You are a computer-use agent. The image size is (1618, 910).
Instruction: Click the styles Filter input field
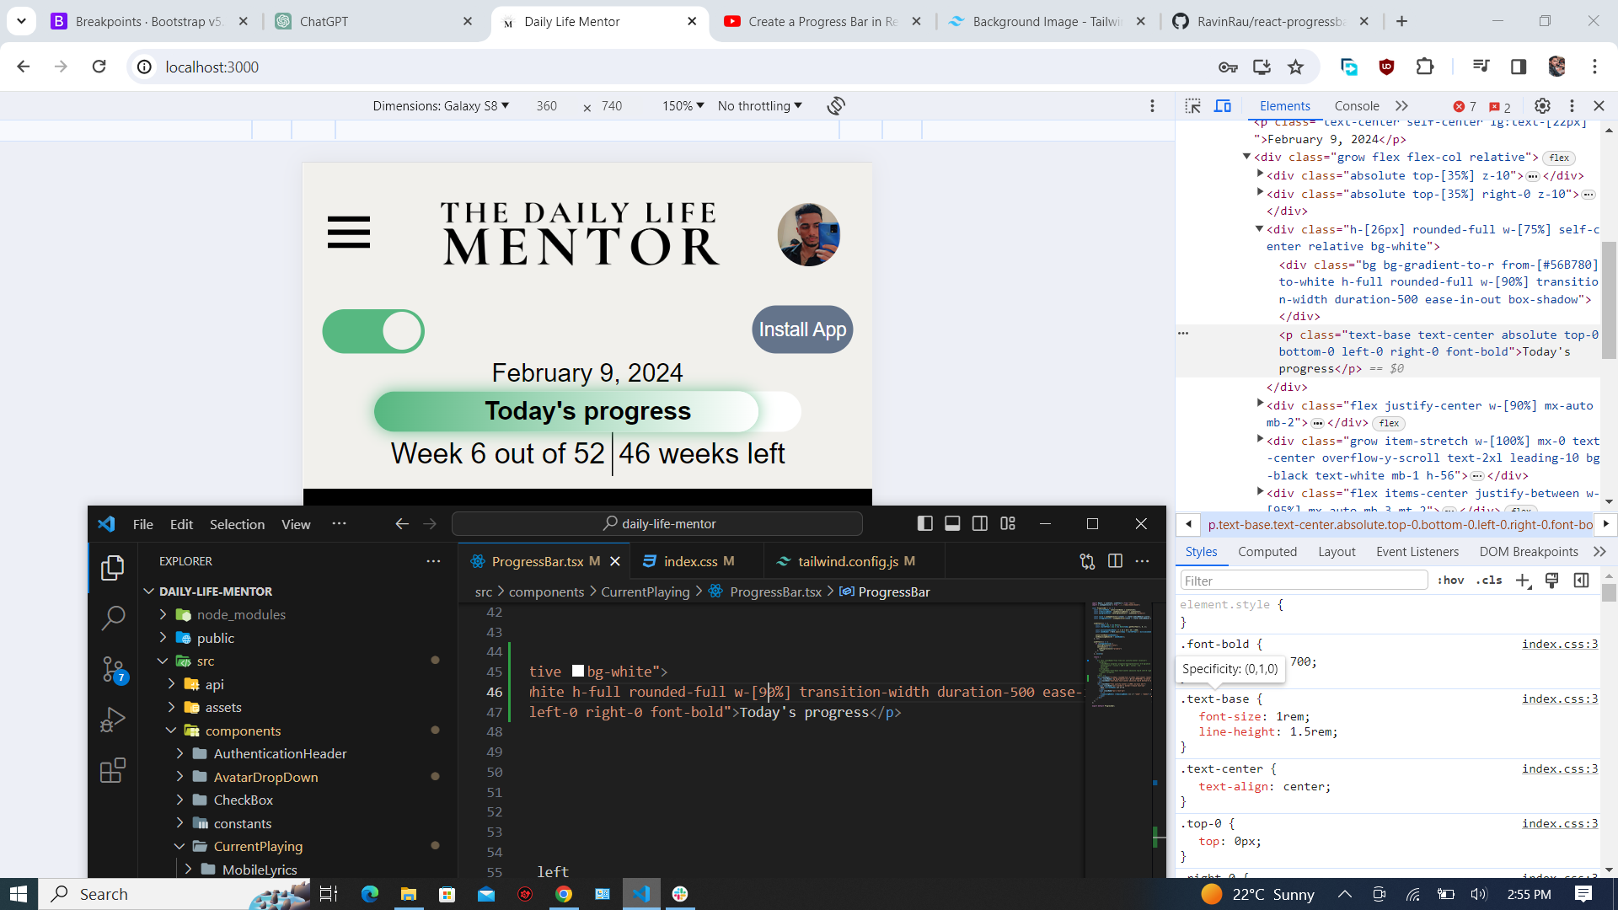point(1303,581)
